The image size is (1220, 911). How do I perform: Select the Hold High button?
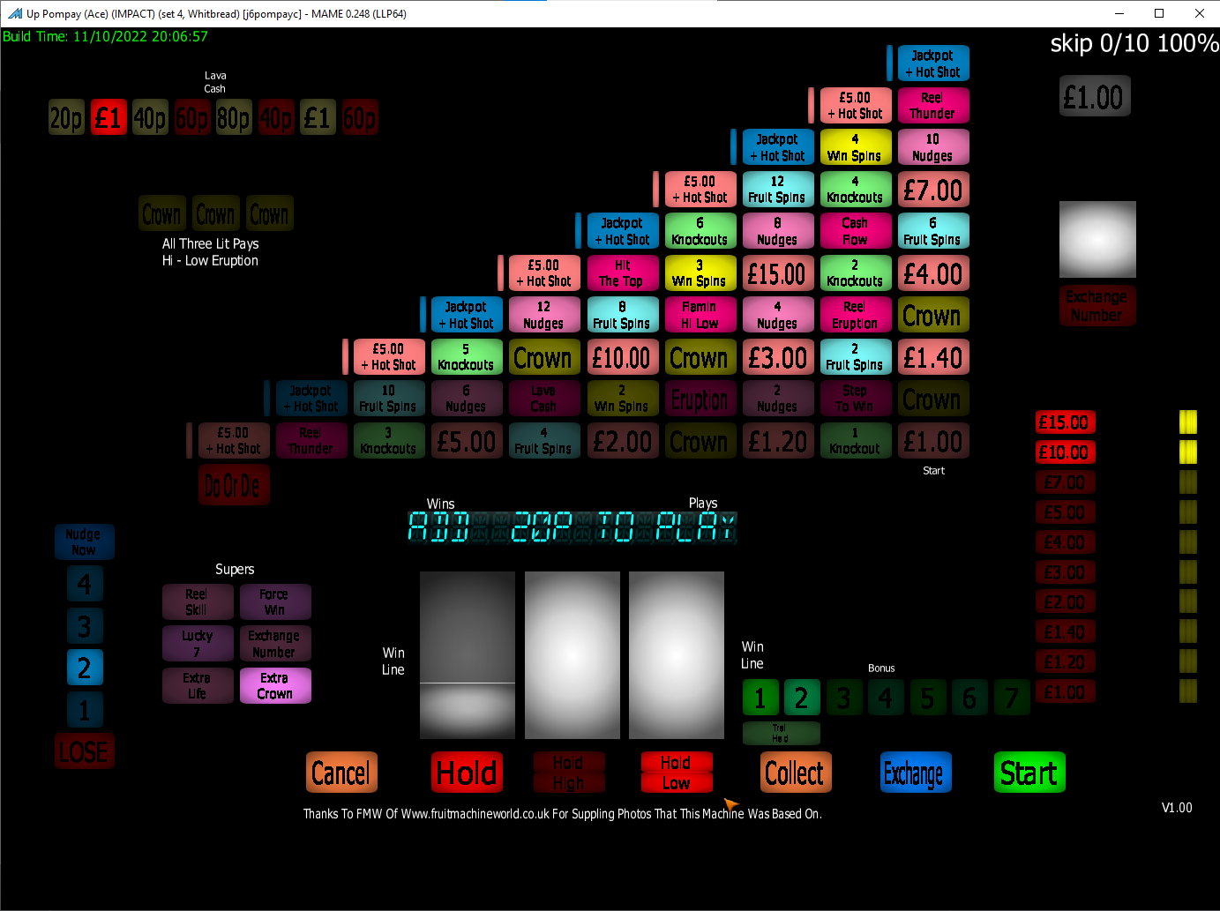pyautogui.click(x=568, y=773)
